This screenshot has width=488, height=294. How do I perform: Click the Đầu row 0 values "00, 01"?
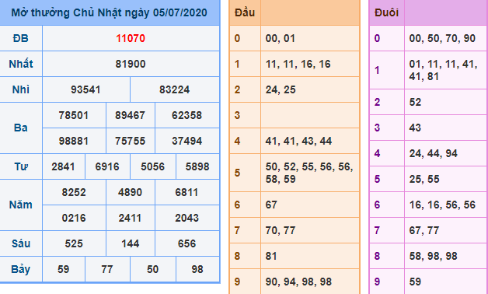click(280, 38)
